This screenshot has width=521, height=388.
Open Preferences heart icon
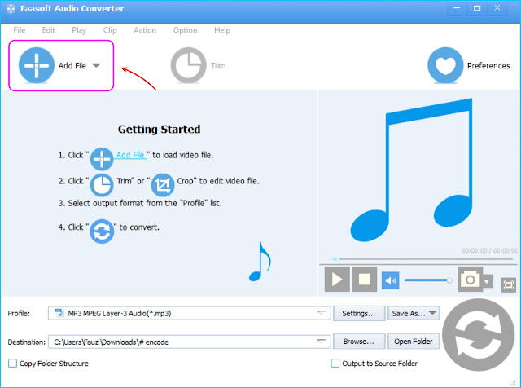[x=445, y=65]
